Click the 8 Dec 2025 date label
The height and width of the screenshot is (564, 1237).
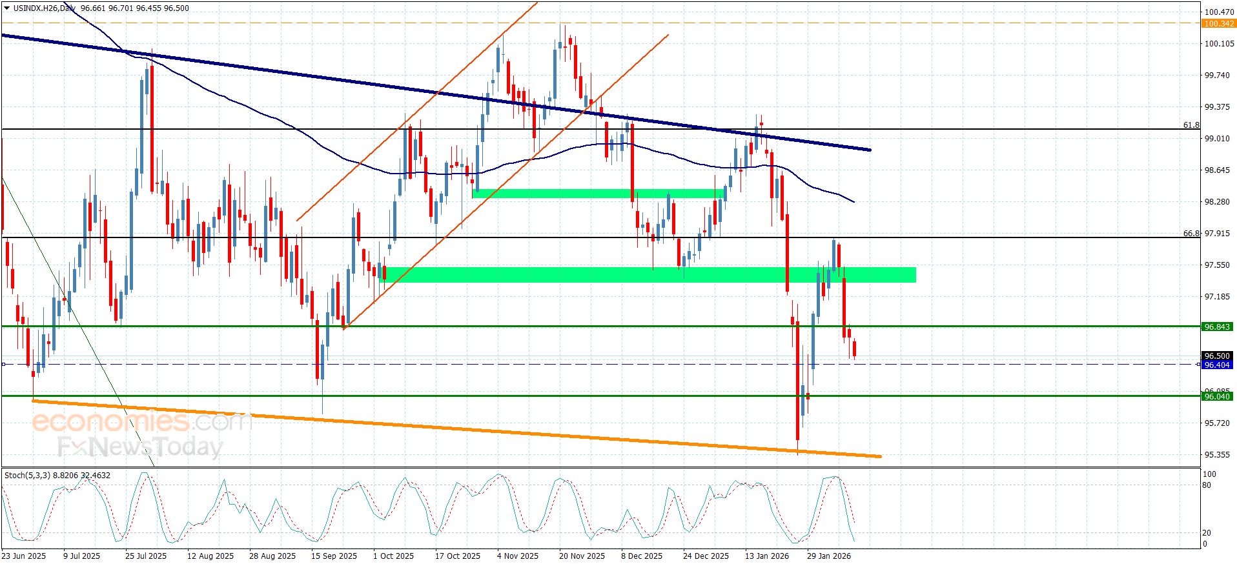point(642,556)
